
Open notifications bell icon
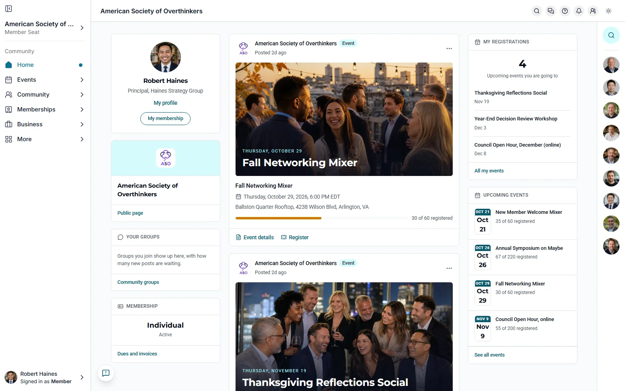(579, 11)
